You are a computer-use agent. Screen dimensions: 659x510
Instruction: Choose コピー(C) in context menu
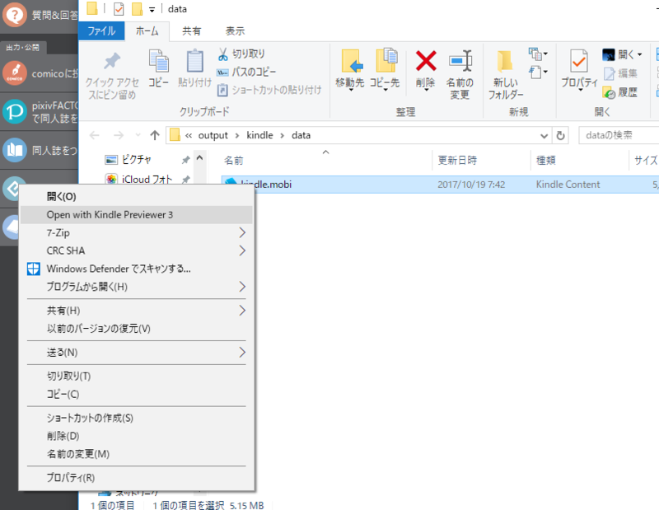pyautogui.click(x=136, y=394)
